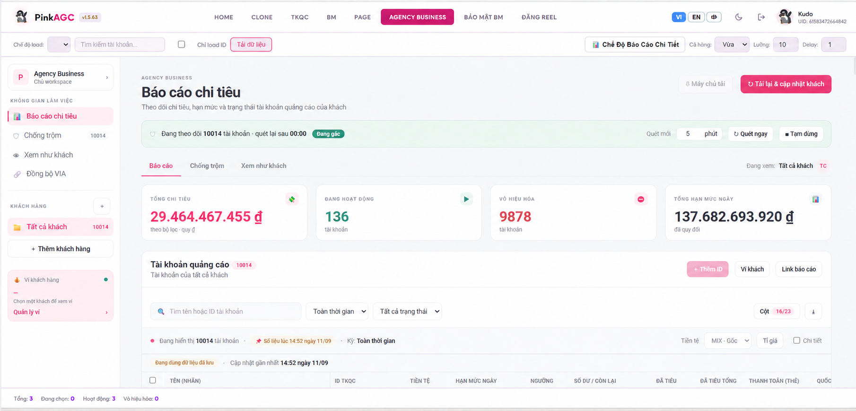Click the Quét ngay button

(x=751, y=134)
